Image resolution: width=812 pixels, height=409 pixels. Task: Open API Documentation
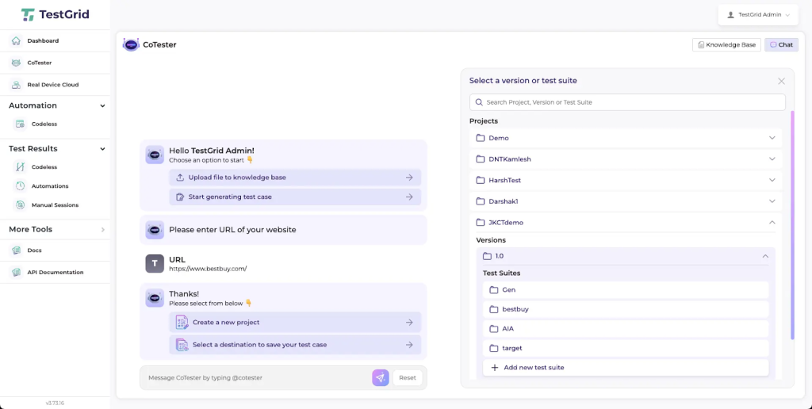(x=55, y=273)
